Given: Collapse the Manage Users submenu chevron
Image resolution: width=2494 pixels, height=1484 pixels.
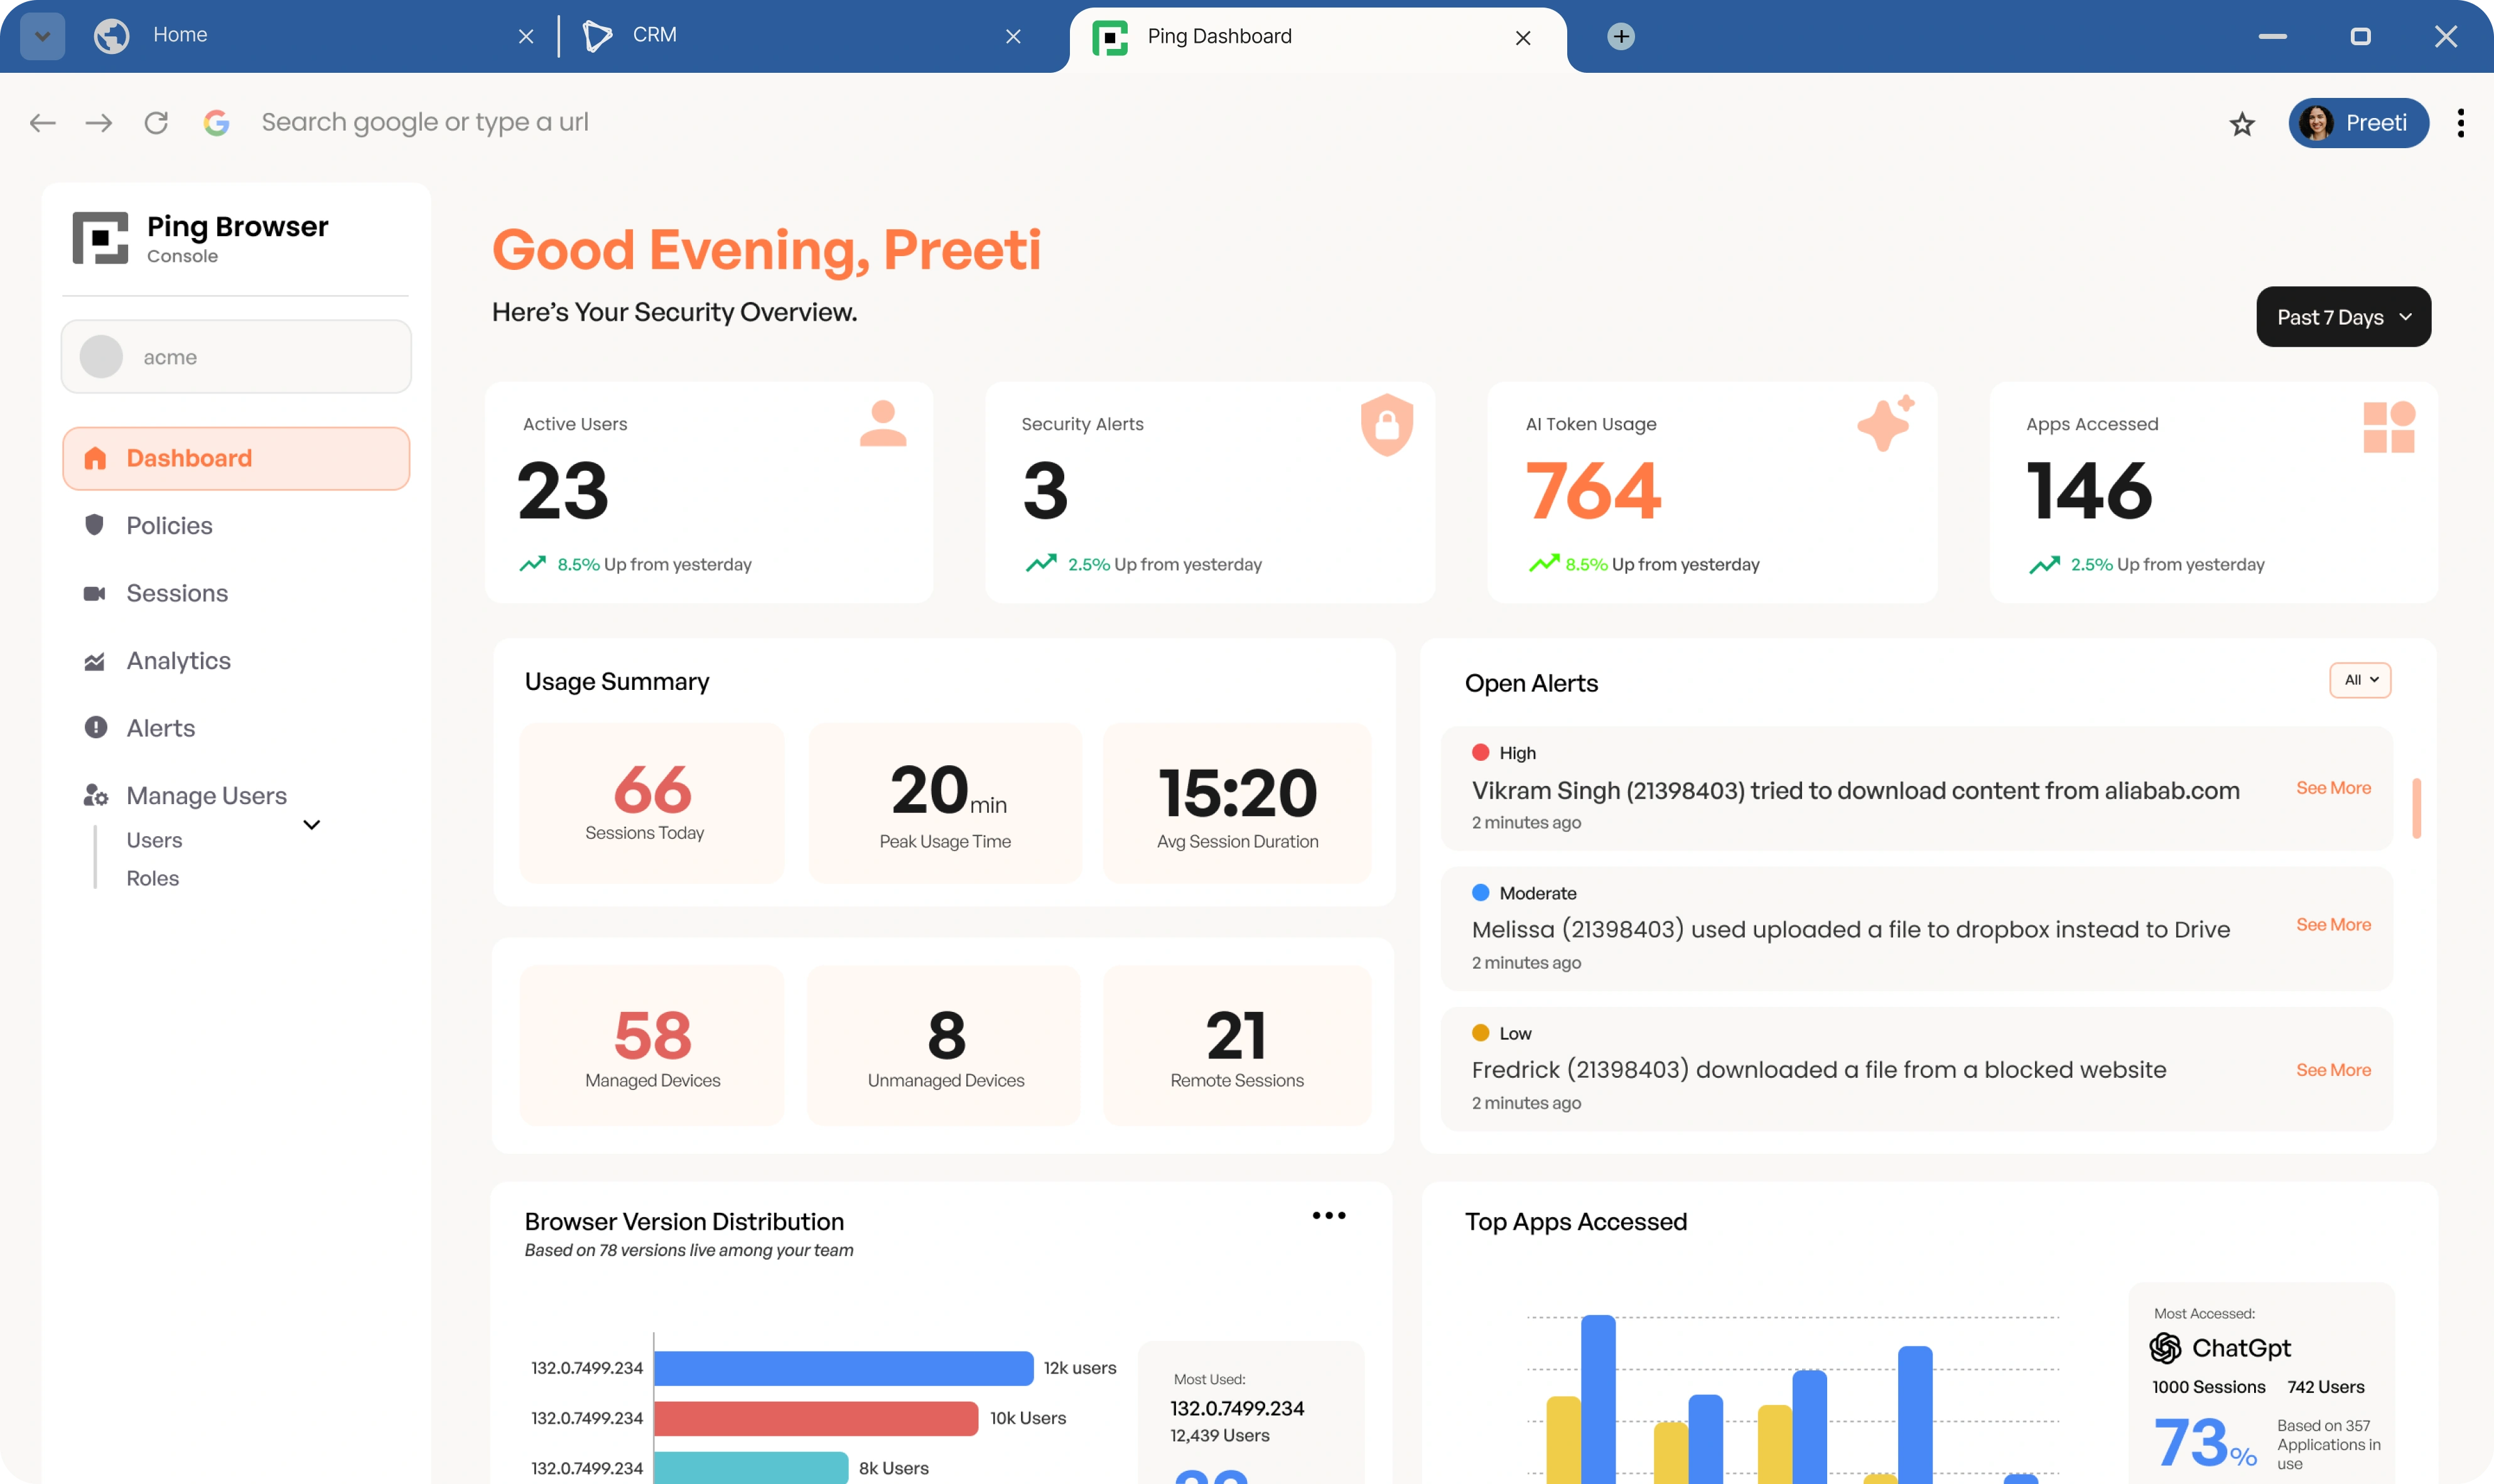Looking at the screenshot, I should click(311, 825).
